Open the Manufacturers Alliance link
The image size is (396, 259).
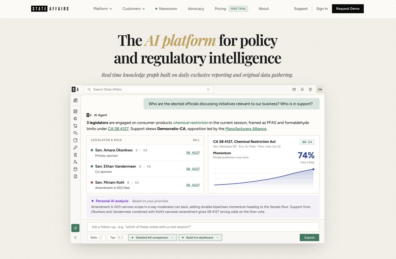246,129
